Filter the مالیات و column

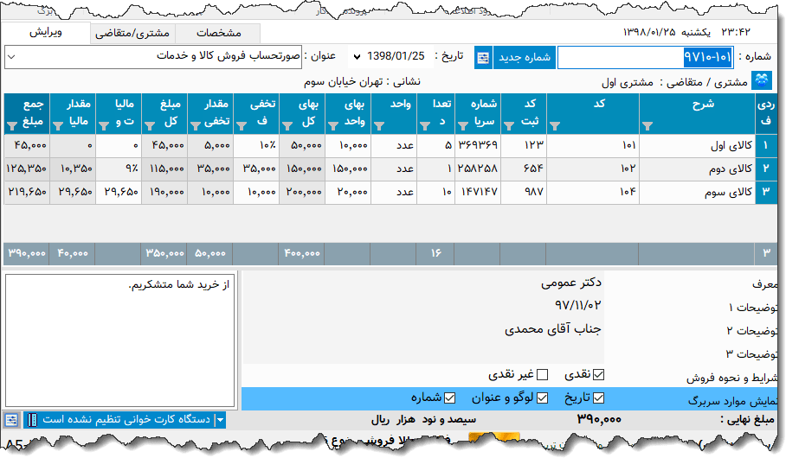point(104,126)
